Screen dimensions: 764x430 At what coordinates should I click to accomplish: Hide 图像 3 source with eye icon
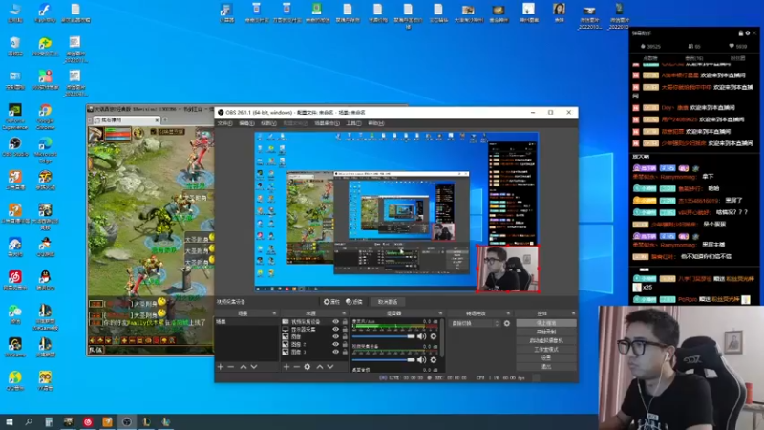pyautogui.click(x=335, y=352)
